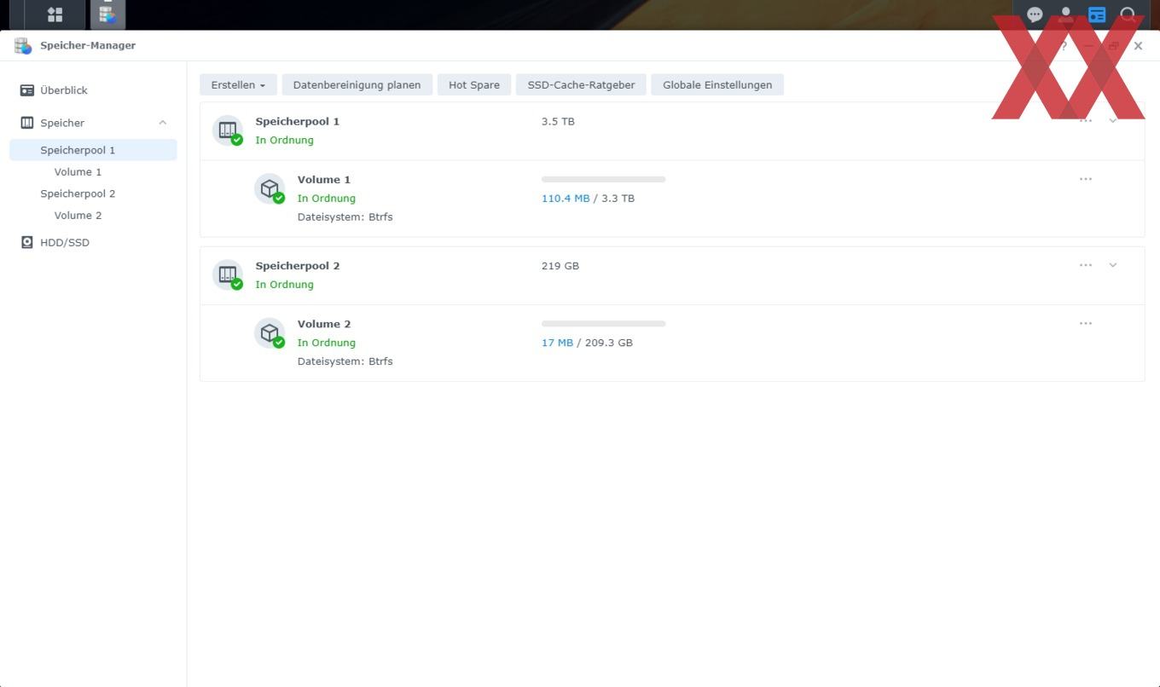Click the Volume 1 usage bar
This screenshot has height=687, width=1160.
pyautogui.click(x=603, y=180)
